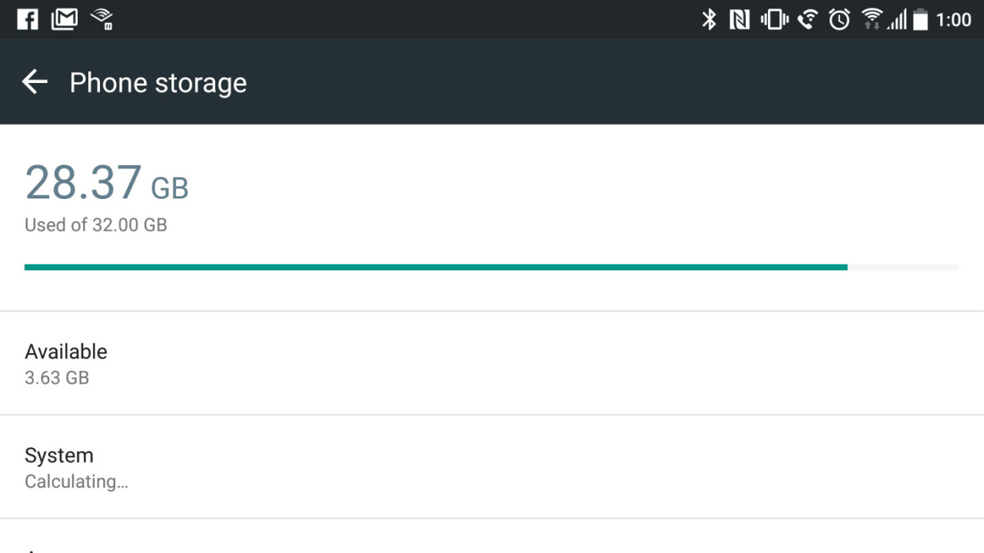Click the grey unused end of the storage bar

tap(903, 267)
